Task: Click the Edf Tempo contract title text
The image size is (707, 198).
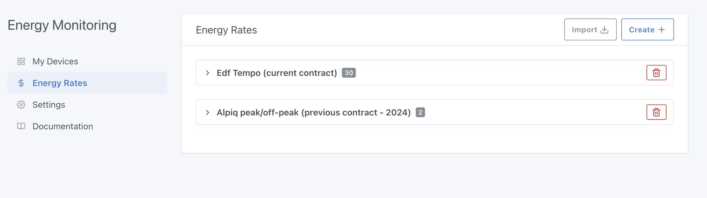Action: coord(276,73)
